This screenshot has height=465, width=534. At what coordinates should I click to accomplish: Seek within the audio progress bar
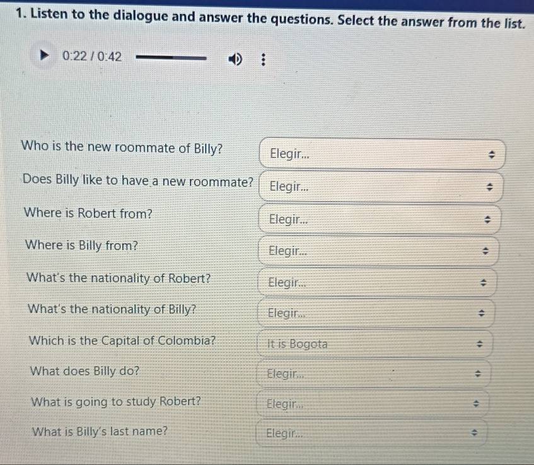(171, 58)
